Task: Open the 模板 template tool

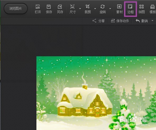Action: [153, 9]
